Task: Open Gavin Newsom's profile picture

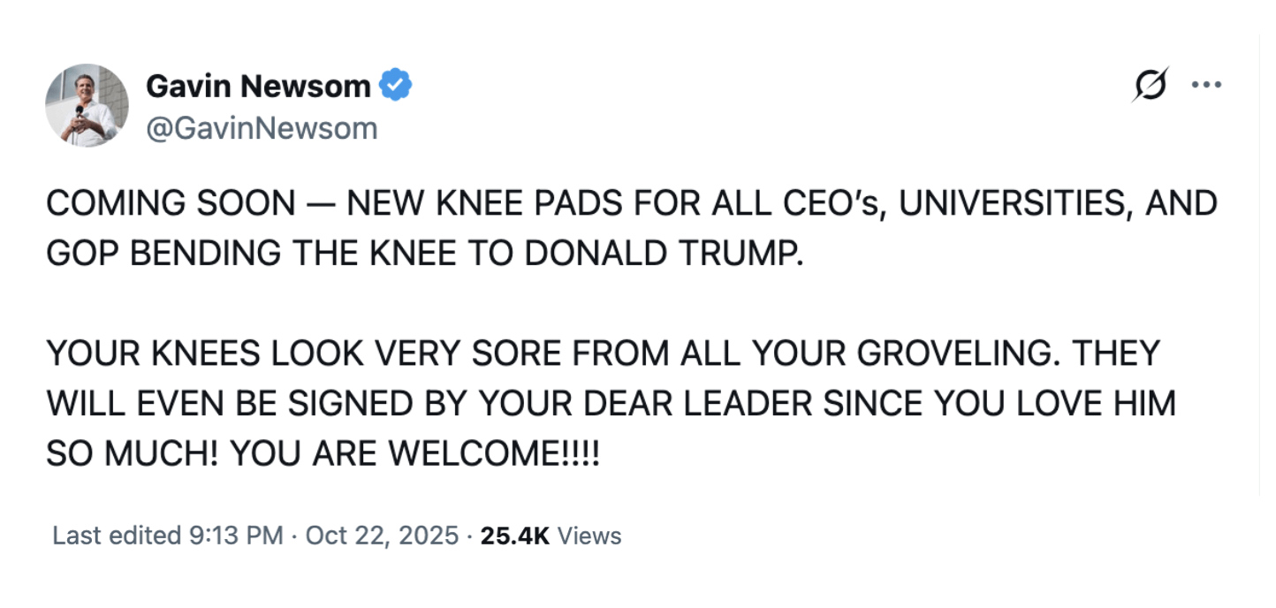Action: click(x=87, y=105)
